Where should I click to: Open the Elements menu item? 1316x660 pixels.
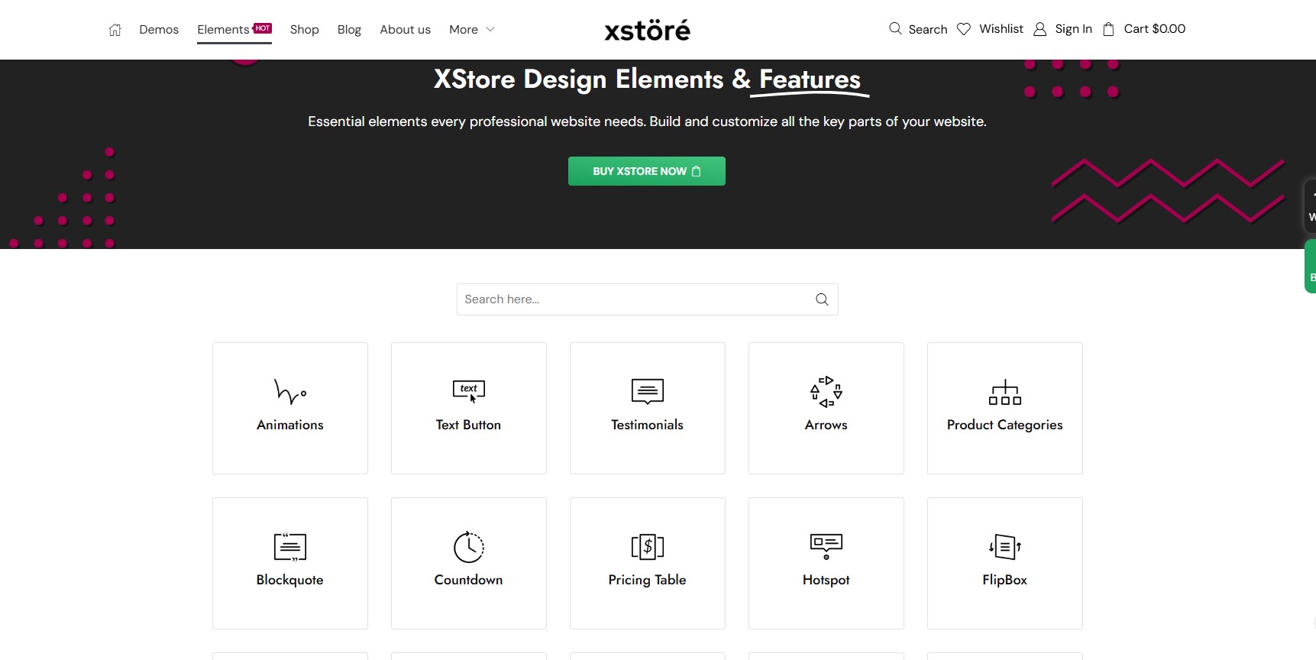pos(223,30)
